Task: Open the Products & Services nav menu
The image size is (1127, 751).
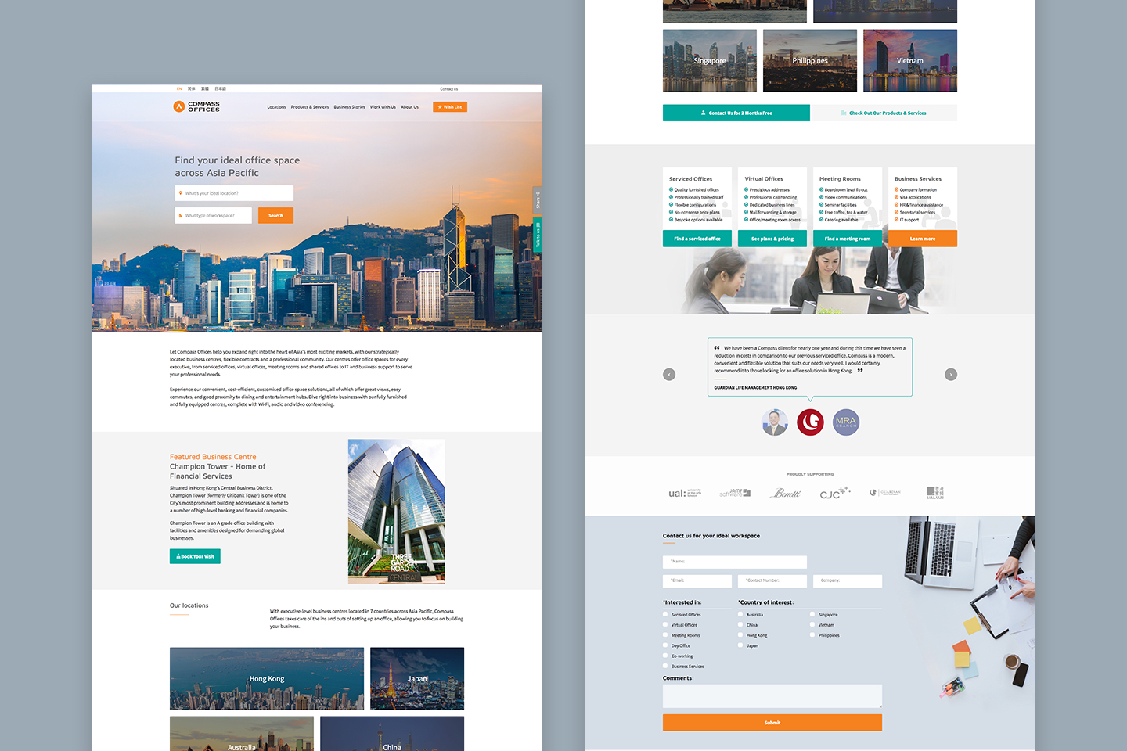Action: pyautogui.click(x=310, y=107)
